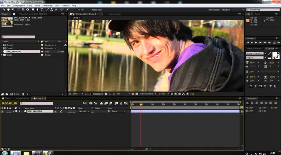Center text in Paragraph panel

pos(252,103)
